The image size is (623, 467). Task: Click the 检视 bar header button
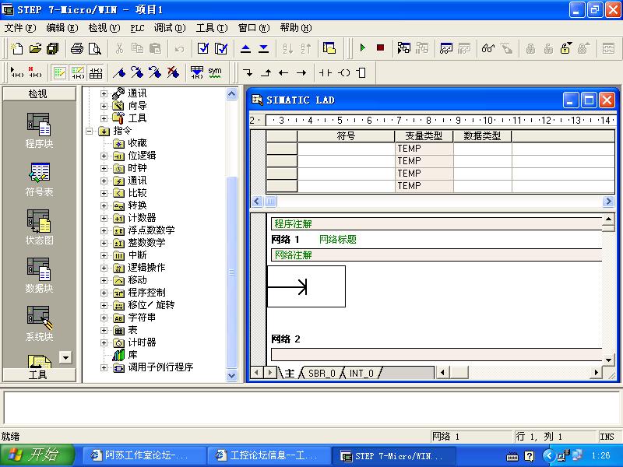pos(38,93)
